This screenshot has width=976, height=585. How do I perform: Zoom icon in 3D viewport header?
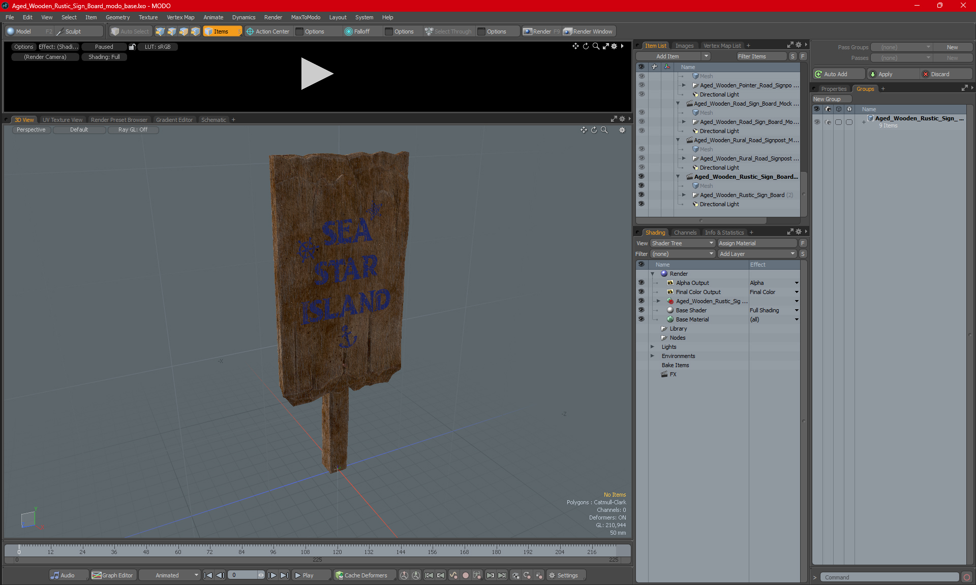coord(604,130)
